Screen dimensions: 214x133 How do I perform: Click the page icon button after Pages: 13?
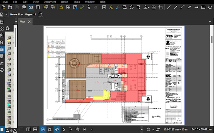40,14
